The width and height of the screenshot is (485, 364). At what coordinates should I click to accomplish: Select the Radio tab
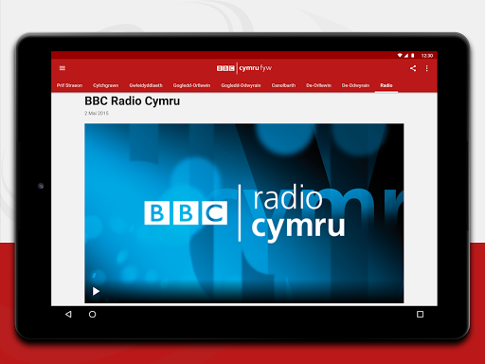pyautogui.click(x=386, y=85)
